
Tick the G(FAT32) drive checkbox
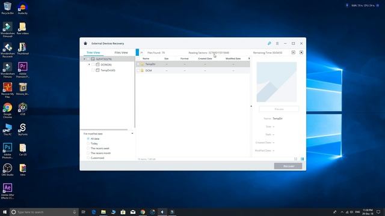(x=88, y=59)
